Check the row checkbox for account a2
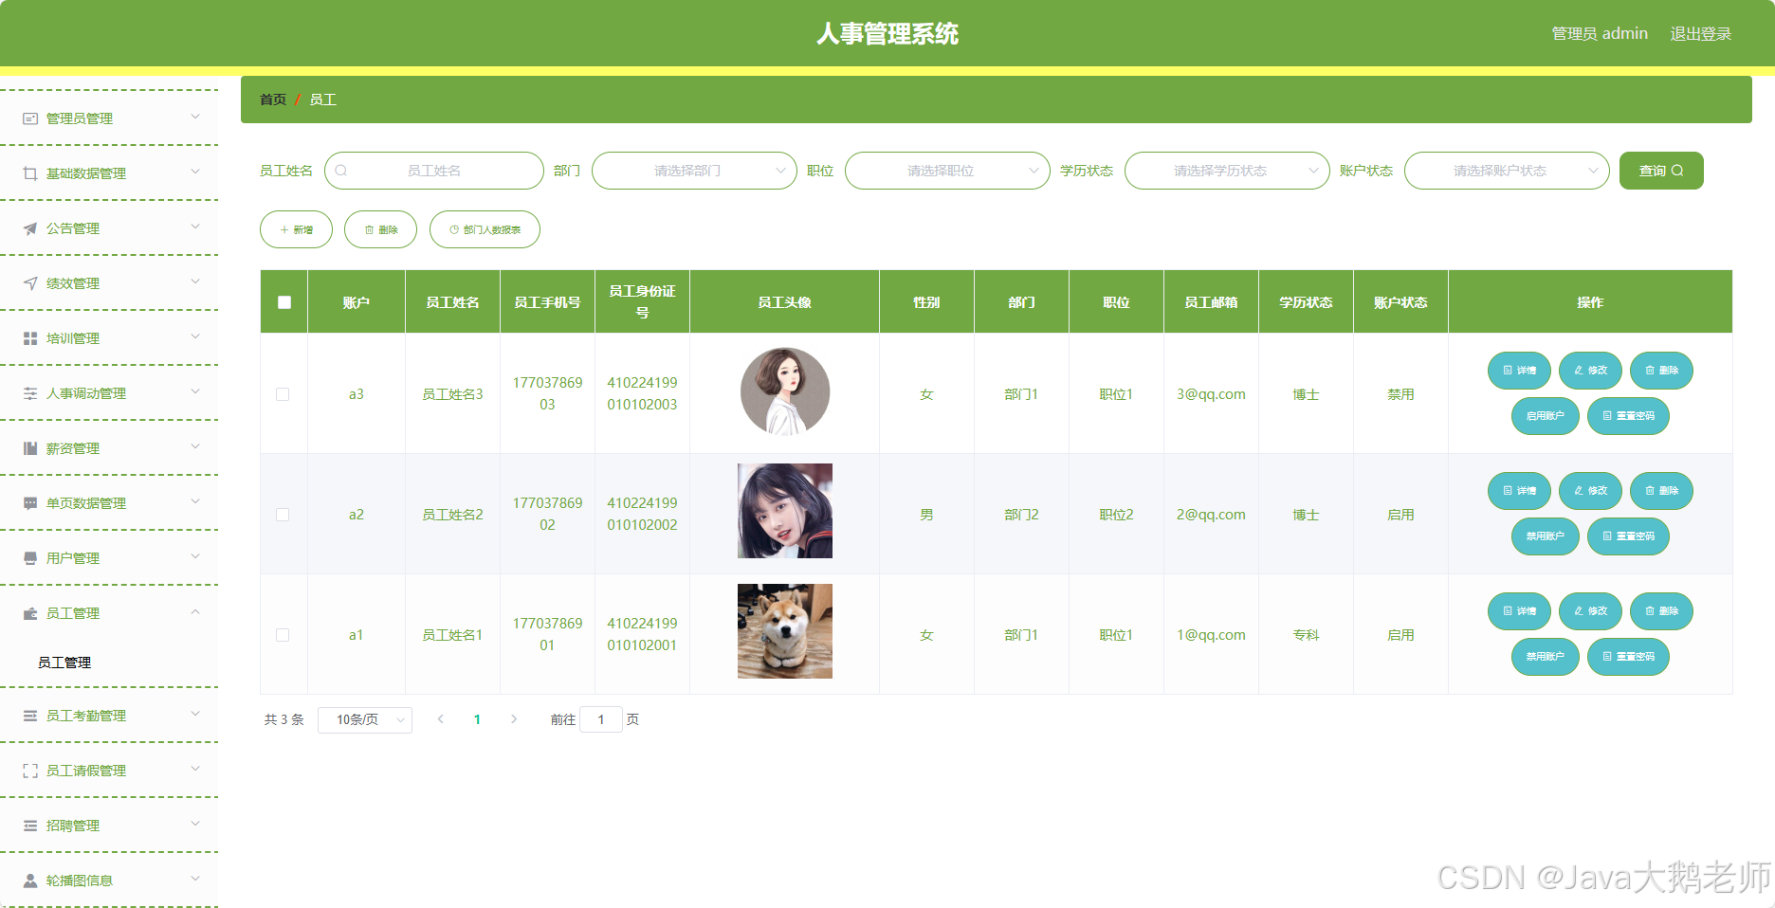 [x=283, y=515]
